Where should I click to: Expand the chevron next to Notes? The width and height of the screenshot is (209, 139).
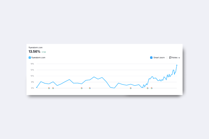[179, 58]
